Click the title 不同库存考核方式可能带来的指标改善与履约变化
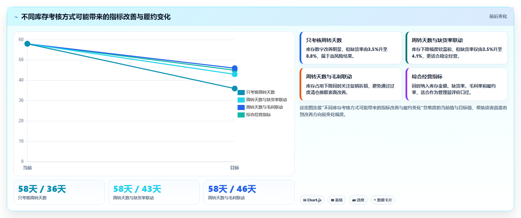 (96, 17)
